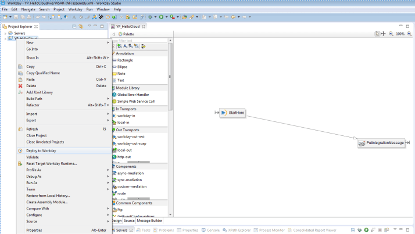This screenshot has width=415, height=234.
Task: Open the Workday menu in menu bar
Action: tap(76, 10)
